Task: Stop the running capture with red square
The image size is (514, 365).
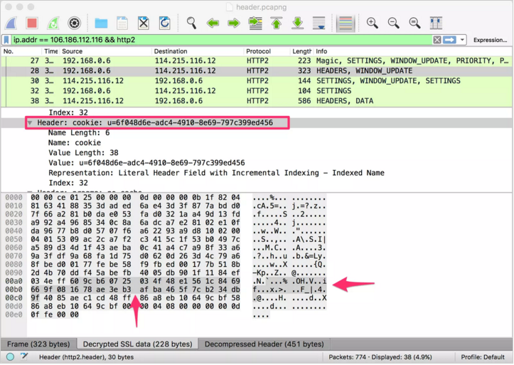Action: pos(32,23)
